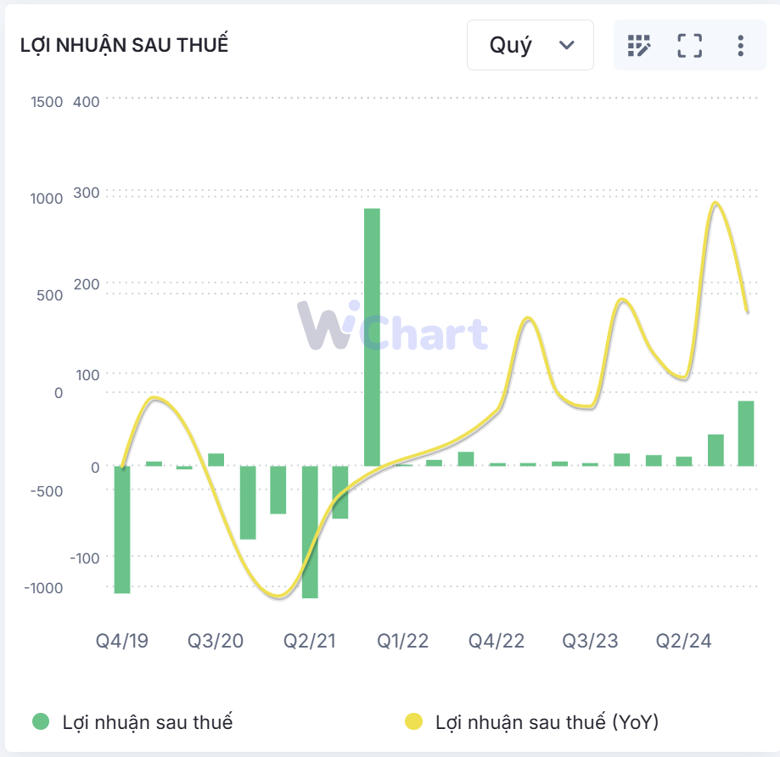Select the leftmost negative bar above Q4/19
This screenshot has width=780, height=757.
[x=122, y=529]
